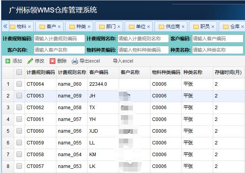Screen dimensions: 245x173
Task: Tick the checkbox for row CT0058
Action: [x=19, y=155]
